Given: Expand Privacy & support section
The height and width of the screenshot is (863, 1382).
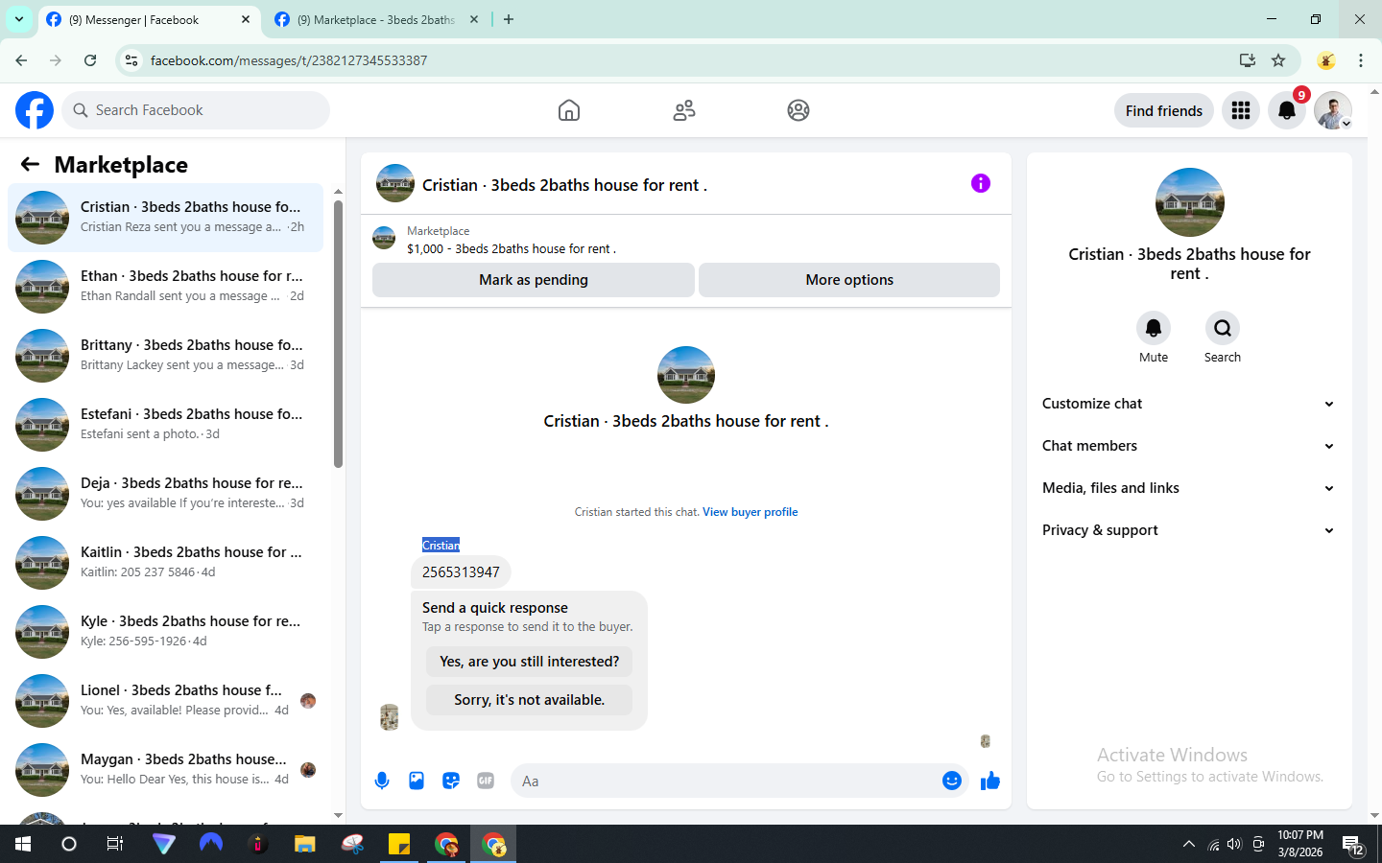Looking at the screenshot, I should pyautogui.click(x=1188, y=530).
